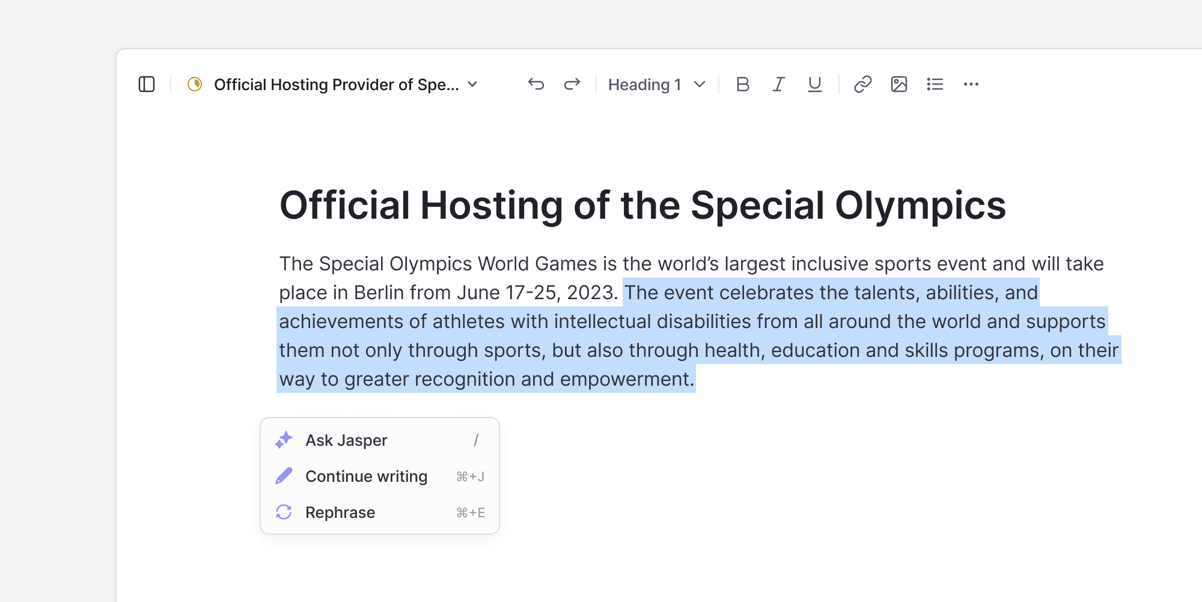Toggle underline formatting
Viewport: 1202px width, 602px height.
[815, 84]
